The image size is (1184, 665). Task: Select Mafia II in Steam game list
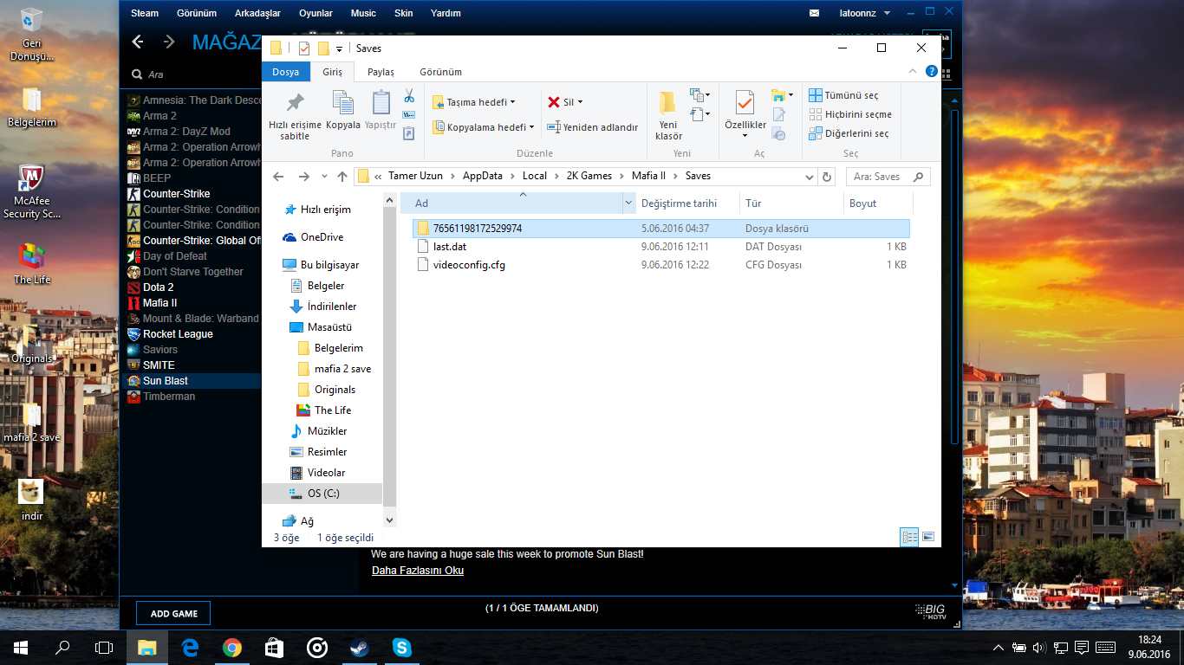pos(160,303)
